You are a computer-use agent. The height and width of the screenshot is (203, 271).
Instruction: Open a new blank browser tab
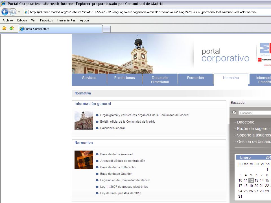106,29
